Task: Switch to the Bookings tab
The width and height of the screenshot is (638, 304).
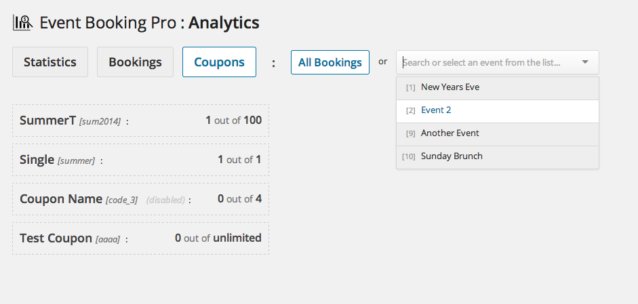Action: pos(135,62)
